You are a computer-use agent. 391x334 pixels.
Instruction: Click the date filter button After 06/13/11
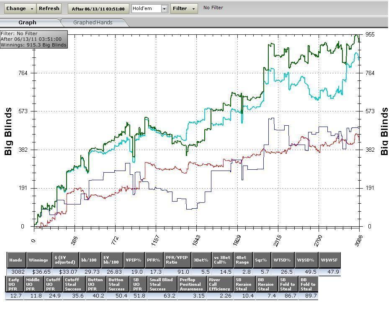click(x=98, y=9)
